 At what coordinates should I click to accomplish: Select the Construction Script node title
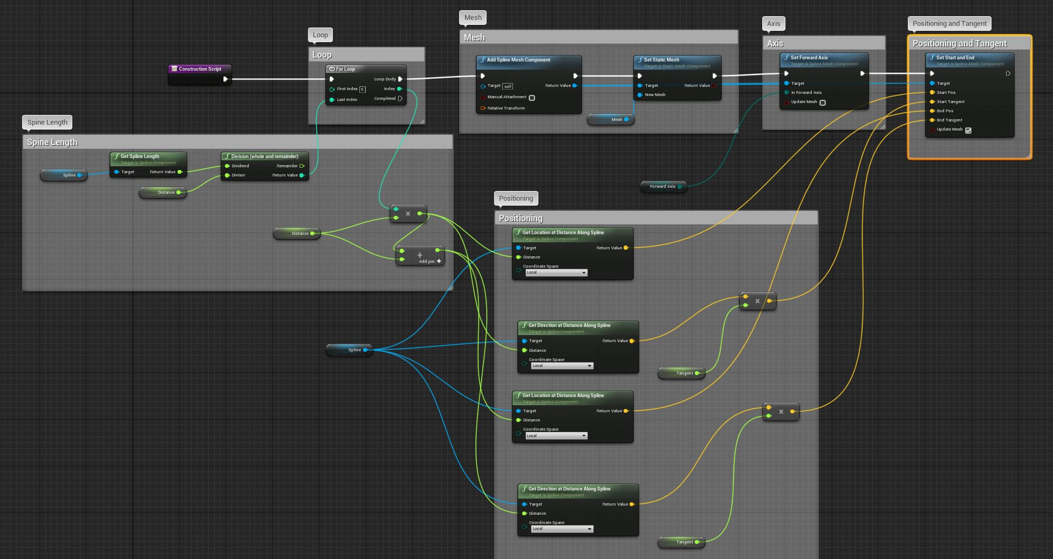200,69
